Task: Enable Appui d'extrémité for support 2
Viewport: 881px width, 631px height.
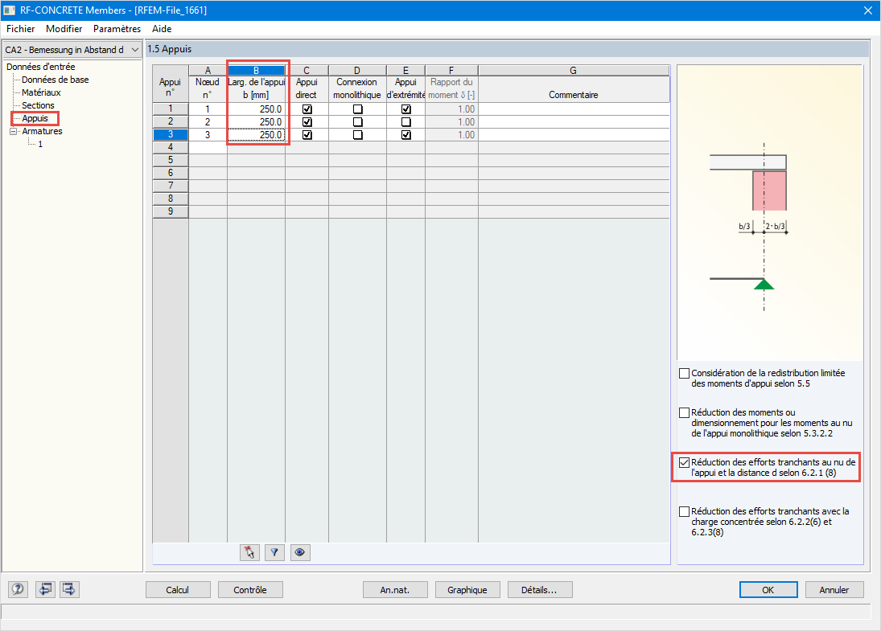Action: (x=406, y=122)
